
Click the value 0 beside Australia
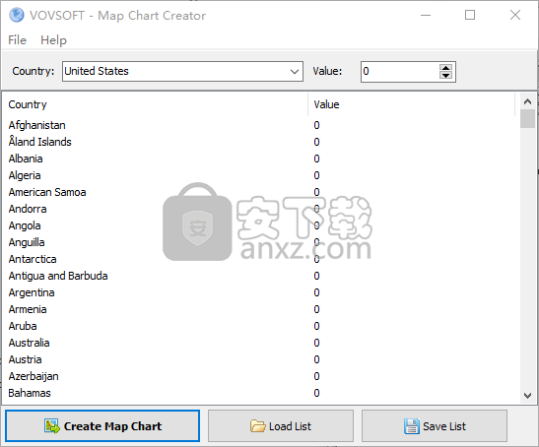316,343
